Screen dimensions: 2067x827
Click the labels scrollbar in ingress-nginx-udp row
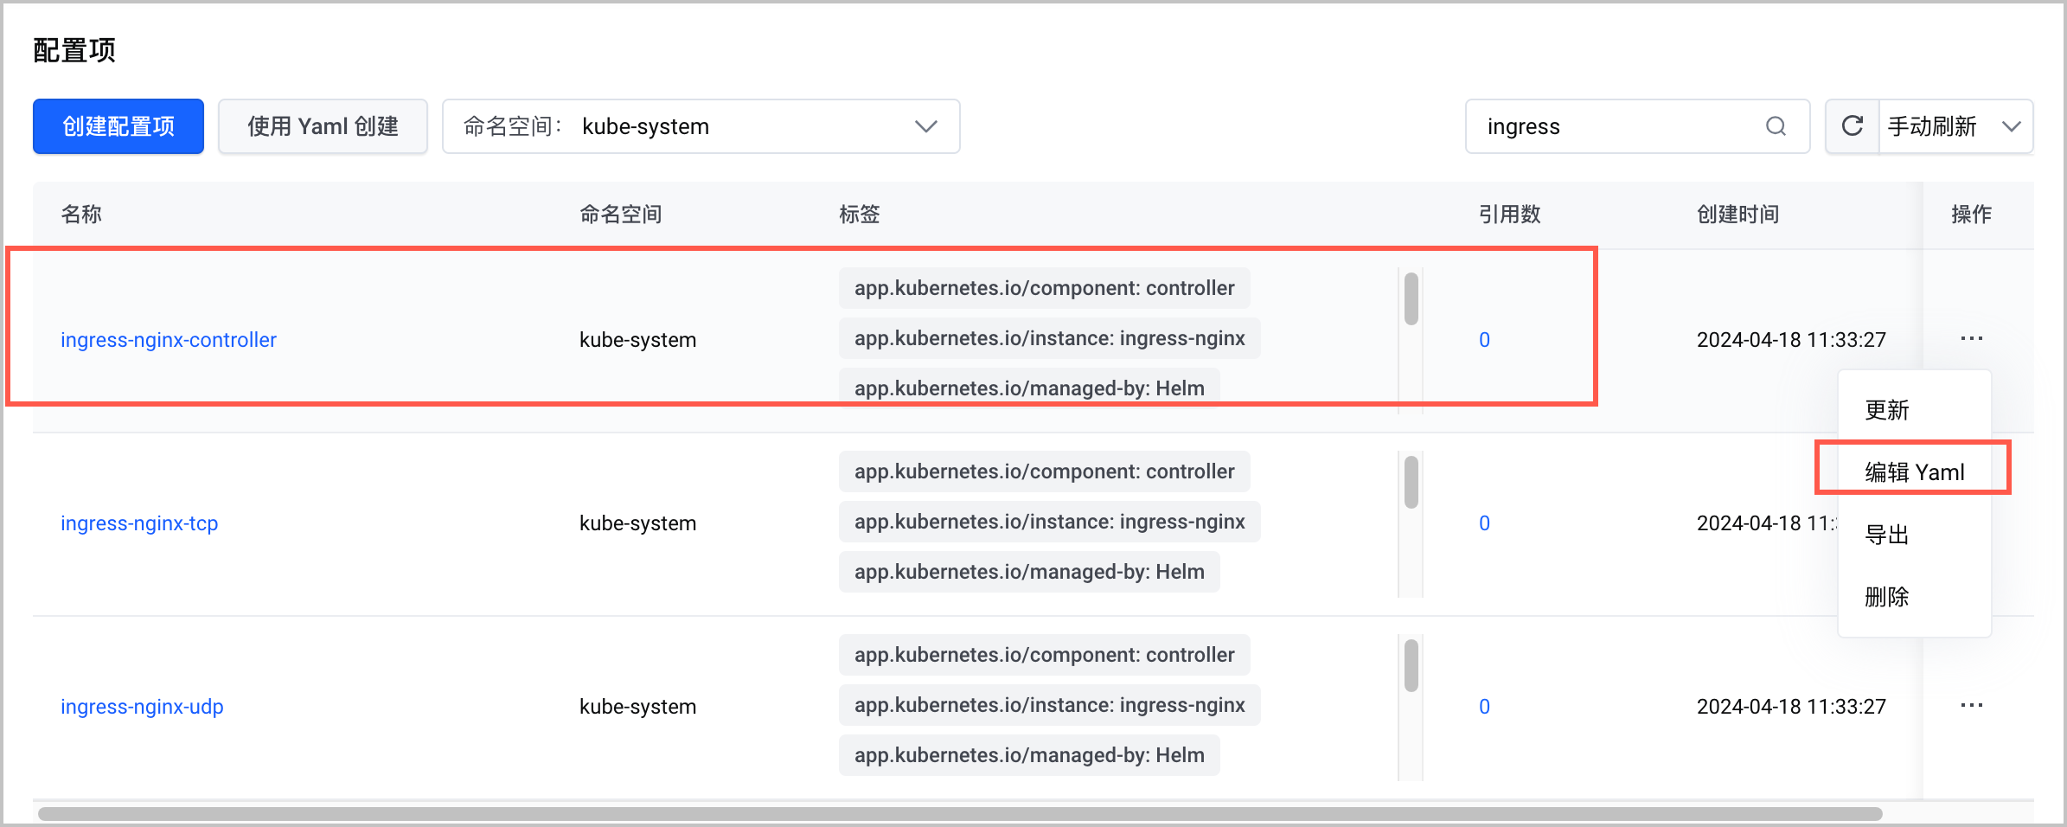[x=1411, y=666]
